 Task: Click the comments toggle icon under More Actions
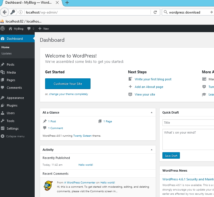point(204,87)
